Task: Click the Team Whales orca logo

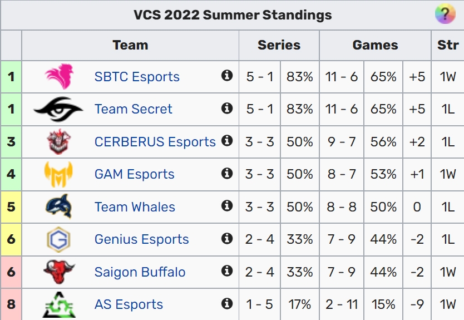Action: pyautogui.click(x=59, y=206)
